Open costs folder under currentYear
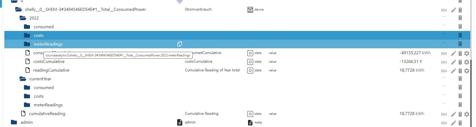 38,96
